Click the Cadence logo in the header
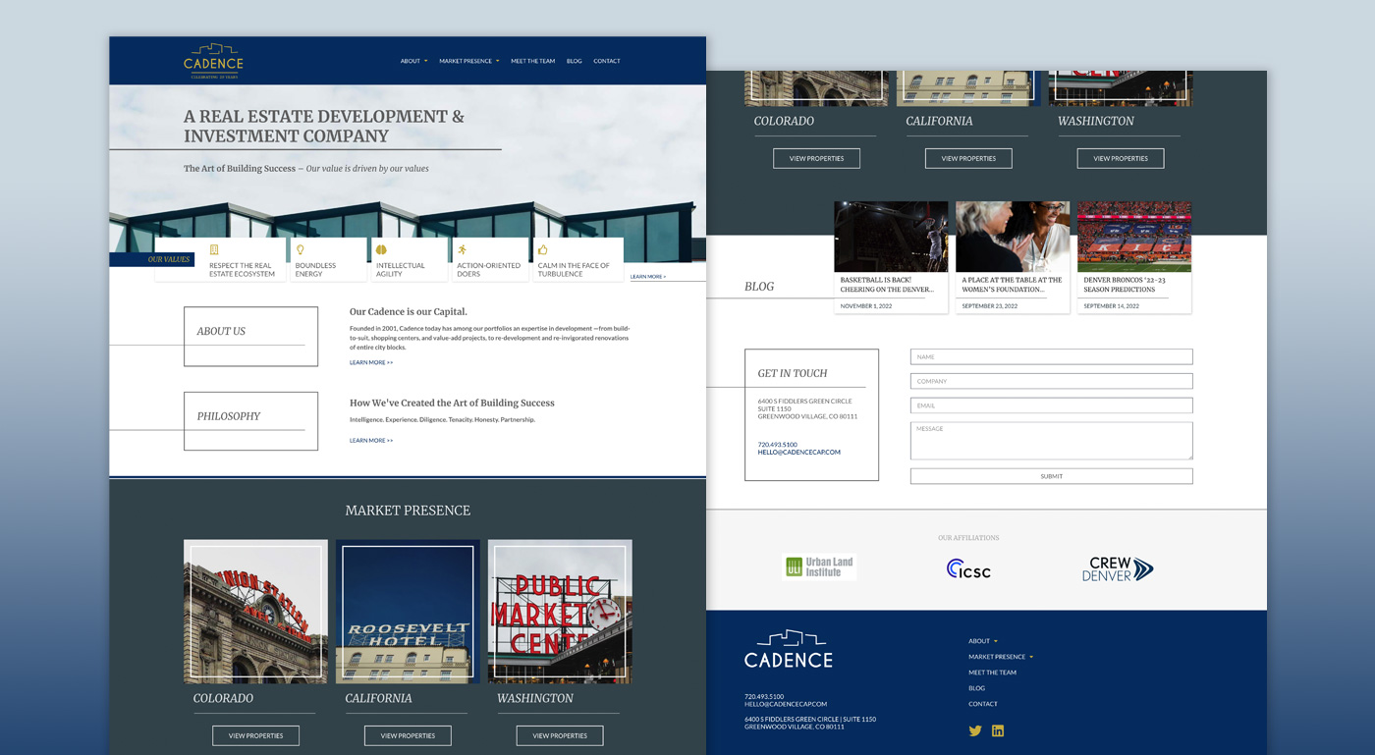The height and width of the screenshot is (755, 1375). (x=213, y=61)
